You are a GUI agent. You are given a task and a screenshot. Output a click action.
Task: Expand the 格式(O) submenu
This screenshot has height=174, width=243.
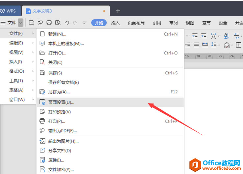(18, 71)
